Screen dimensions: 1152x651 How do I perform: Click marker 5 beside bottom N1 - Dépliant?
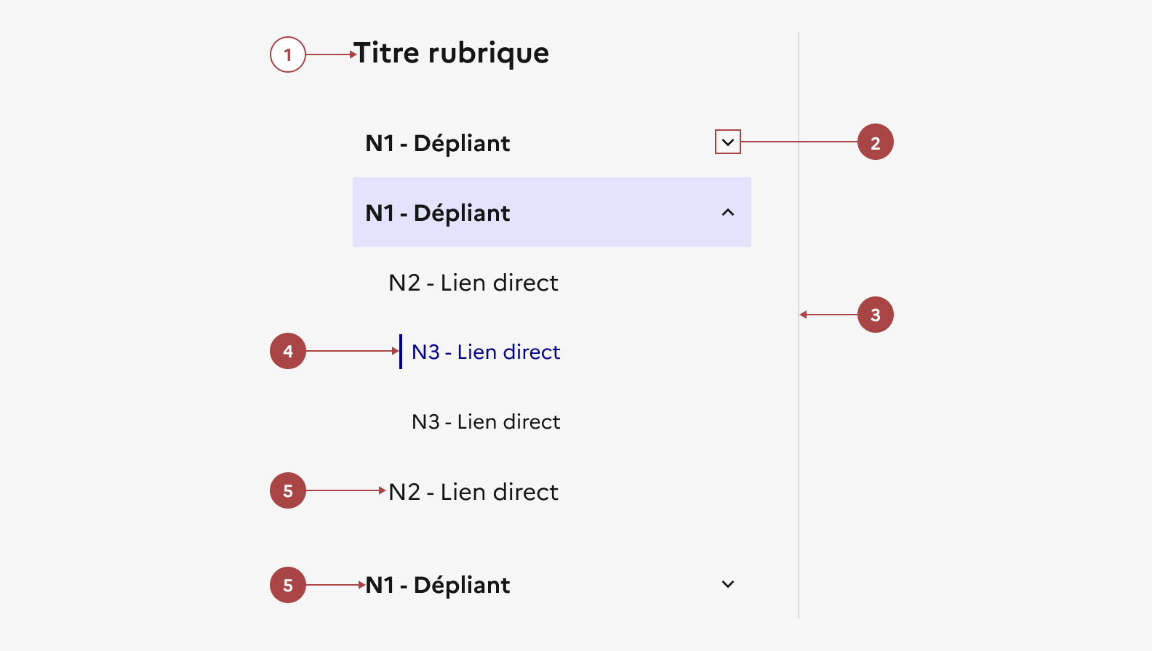288,585
